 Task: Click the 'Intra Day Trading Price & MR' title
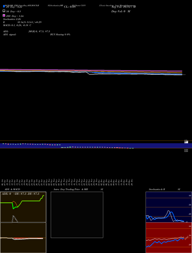coord(71,189)
